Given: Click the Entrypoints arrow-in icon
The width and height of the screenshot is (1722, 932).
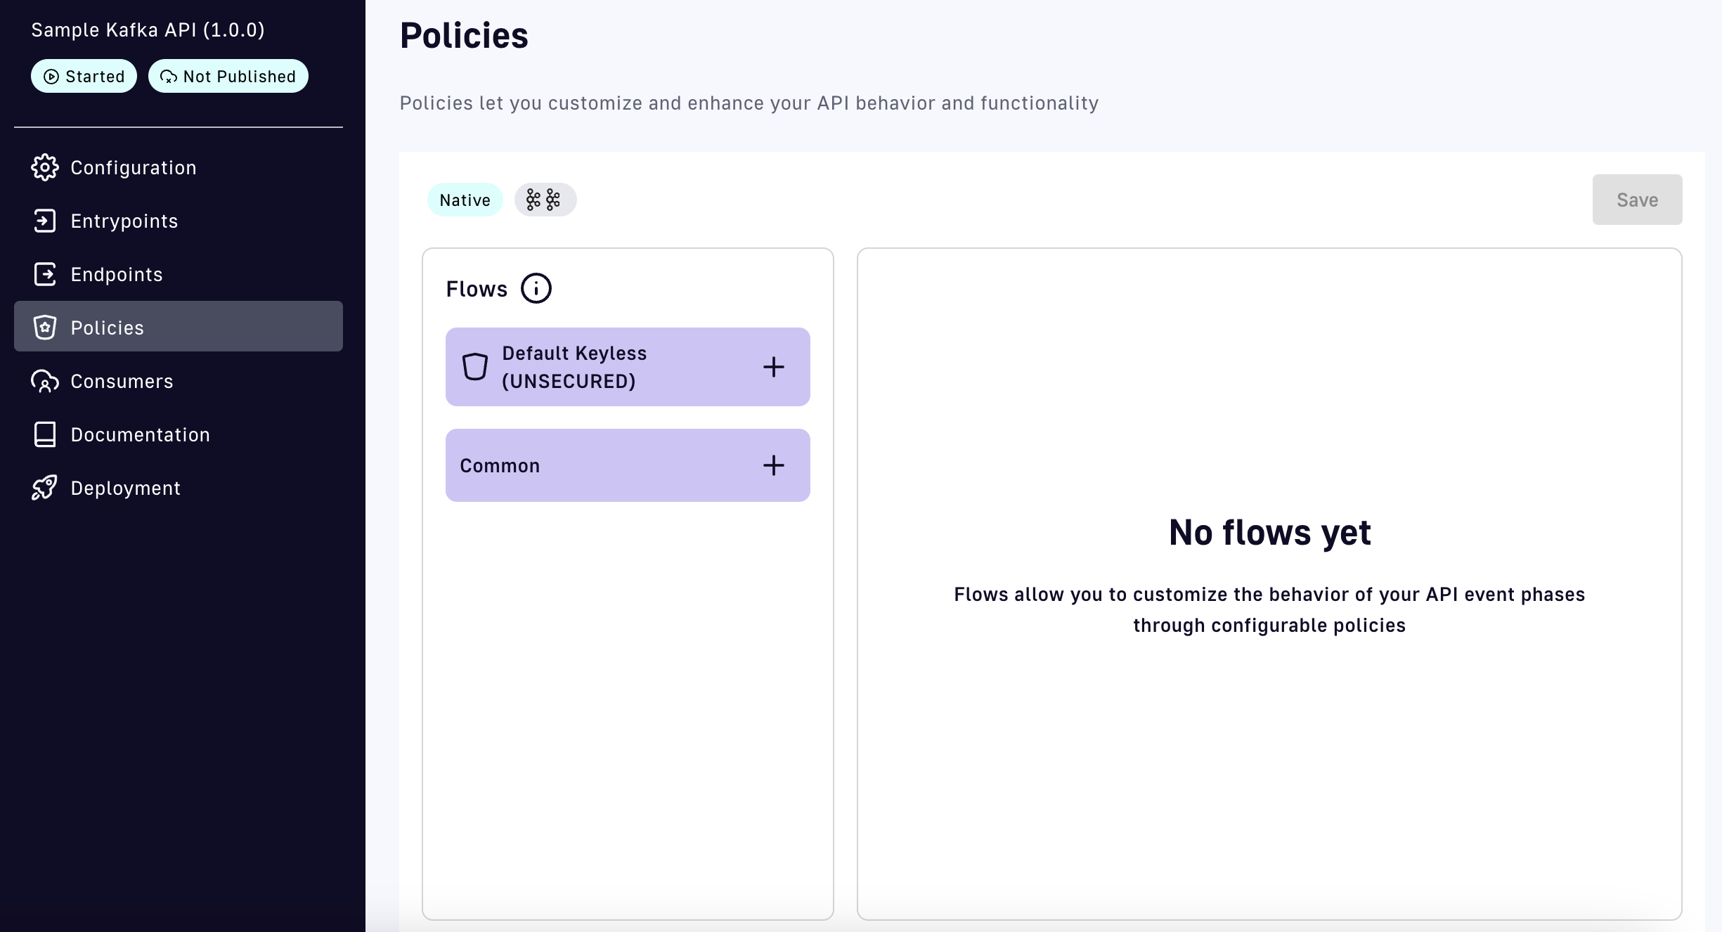Looking at the screenshot, I should click(45, 221).
